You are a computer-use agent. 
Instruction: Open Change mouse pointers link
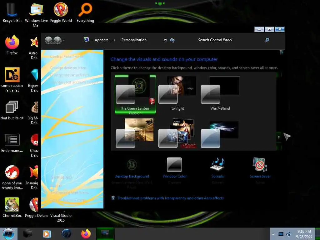(x=70, y=75)
